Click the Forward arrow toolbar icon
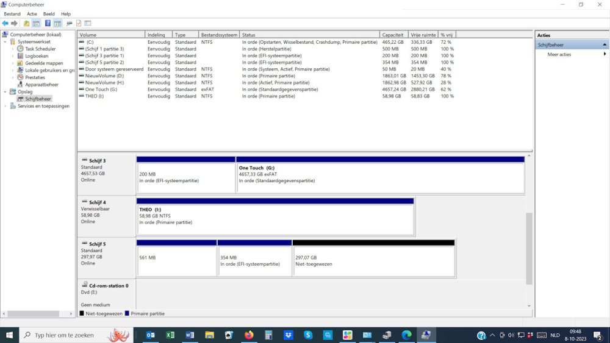The height and width of the screenshot is (343, 610). (x=15, y=23)
